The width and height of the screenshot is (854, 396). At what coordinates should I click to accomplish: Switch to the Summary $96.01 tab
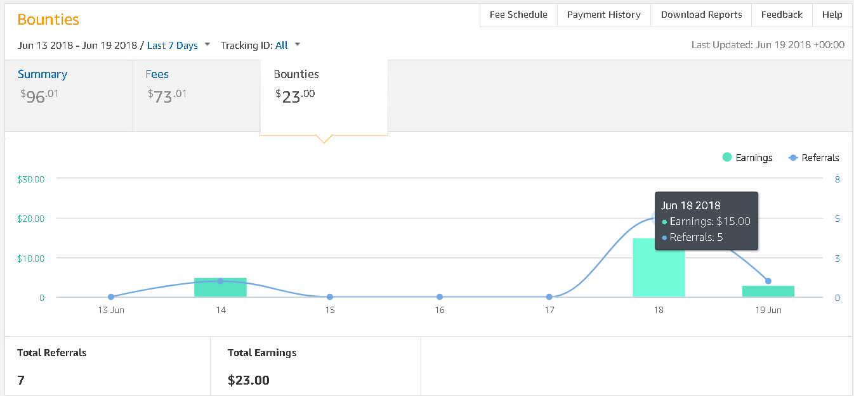click(x=69, y=95)
